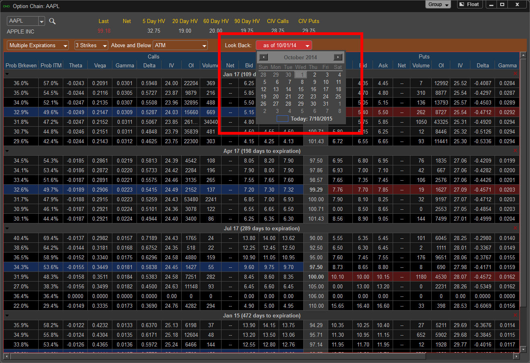Click the open interest cell 53480
The width and height of the screenshot is (530, 363).
click(190, 199)
